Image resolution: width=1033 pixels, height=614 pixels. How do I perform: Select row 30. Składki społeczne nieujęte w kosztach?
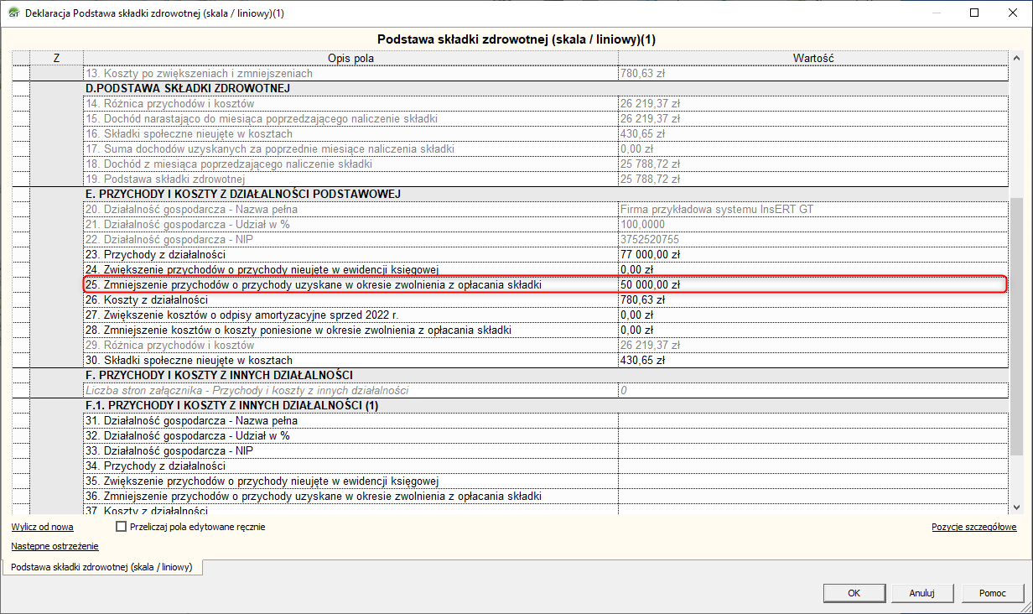[x=350, y=360]
